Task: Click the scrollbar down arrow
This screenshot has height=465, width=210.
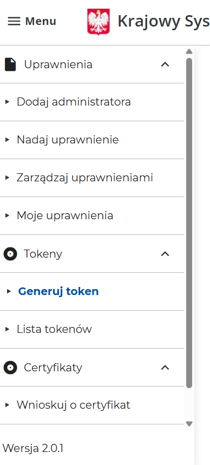Action: pyautogui.click(x=189, y=423)
